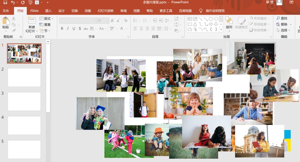Open Shape Fill (形状填充) dropdown
Image resolution: width=300 pixels, height=162 pixels.
click(259, 18)
